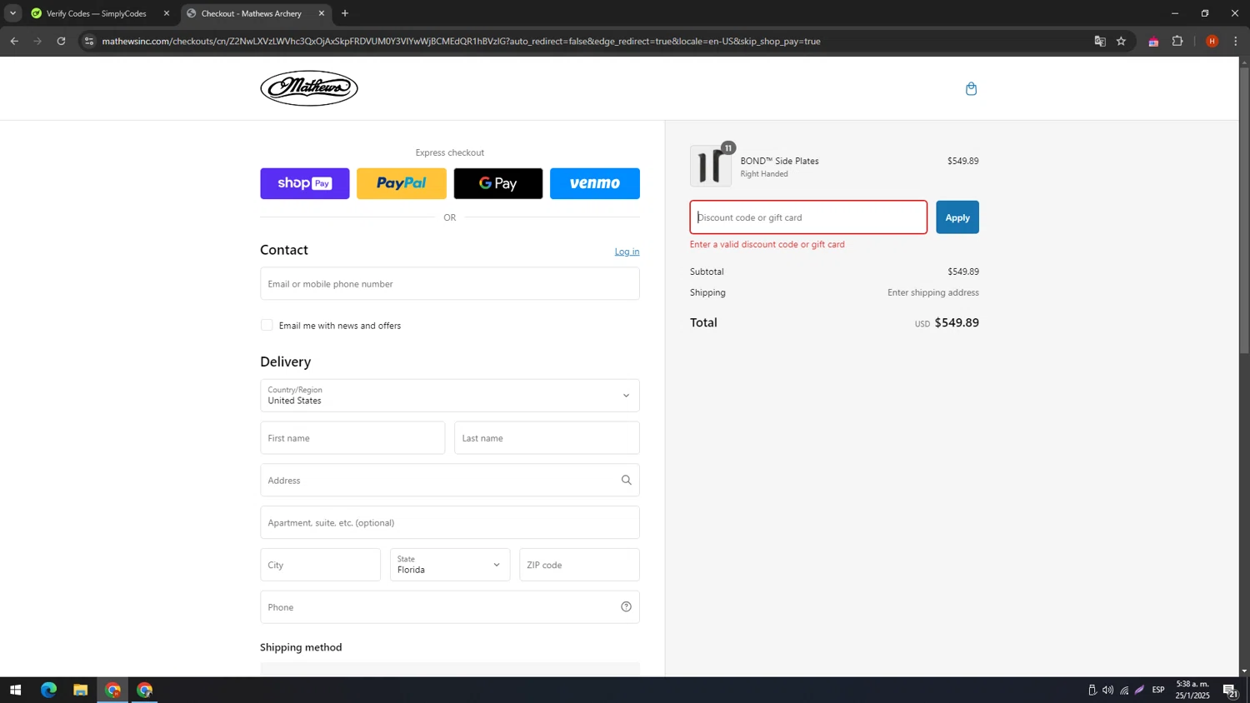Choose PayPal express checkout

coord(402,183)
